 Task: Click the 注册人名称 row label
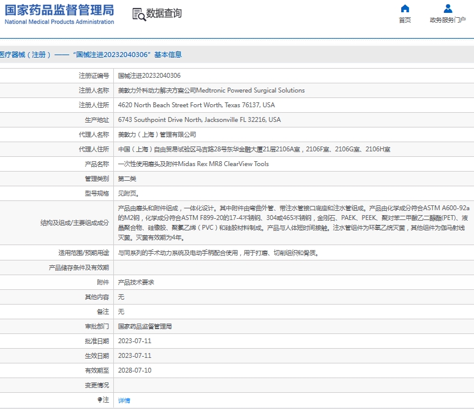click(94, 90)
